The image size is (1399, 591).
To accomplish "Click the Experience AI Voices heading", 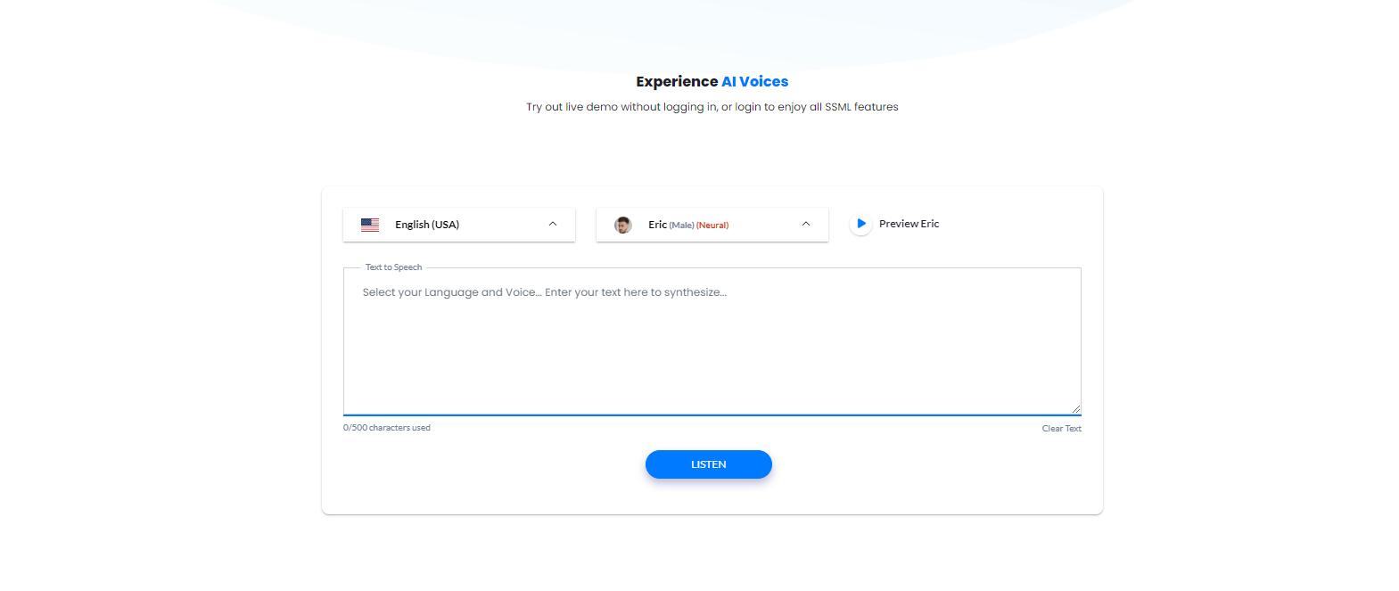I will tap(712, 81).
